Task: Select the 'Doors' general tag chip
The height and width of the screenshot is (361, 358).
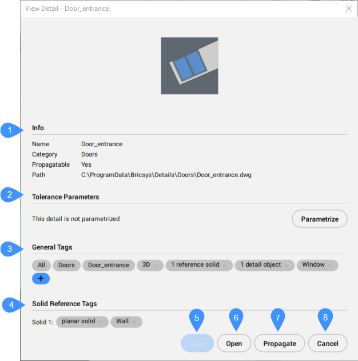Action: pyautogui.click(x=67, y=265)
